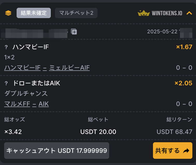The image size is (196, 165).
Task: Select the 結果未確定 status tag
Action: 34,13
